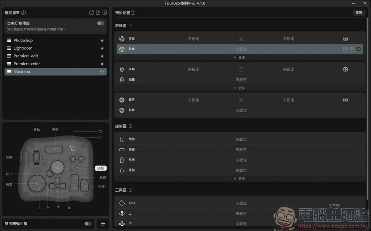Screen dimensions: 371x231
Task: Toggle 禁用觸覺回饋 switch
Action: pyautogui.click(x=88, y=224)
